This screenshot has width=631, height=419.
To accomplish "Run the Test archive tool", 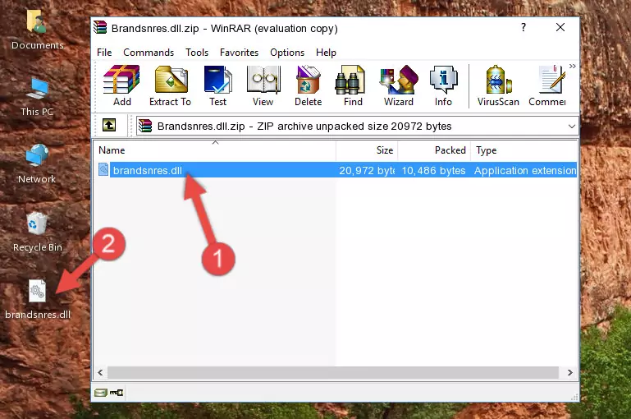I will pos(217,85).
